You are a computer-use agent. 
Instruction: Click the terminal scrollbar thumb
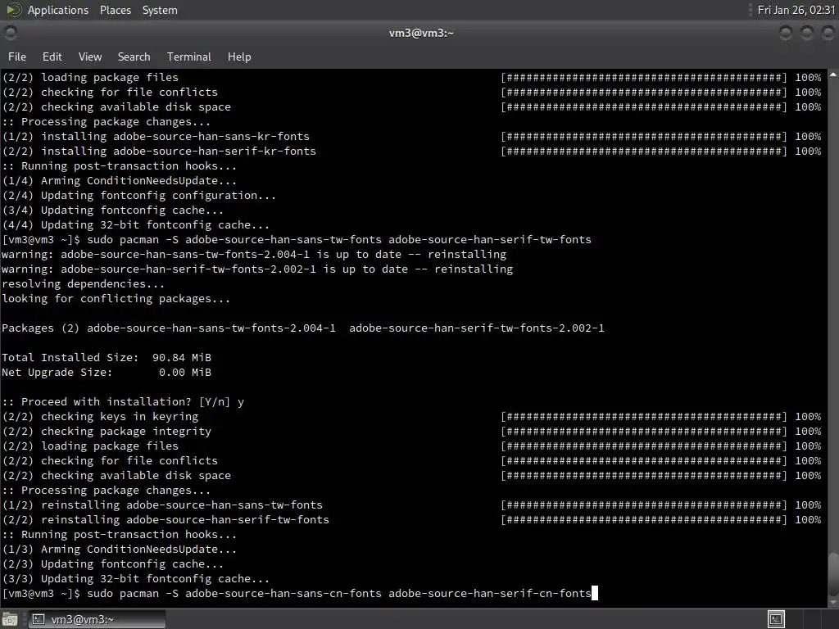833,572
